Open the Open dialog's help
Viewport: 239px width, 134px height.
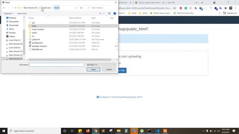tap(115, 13)
